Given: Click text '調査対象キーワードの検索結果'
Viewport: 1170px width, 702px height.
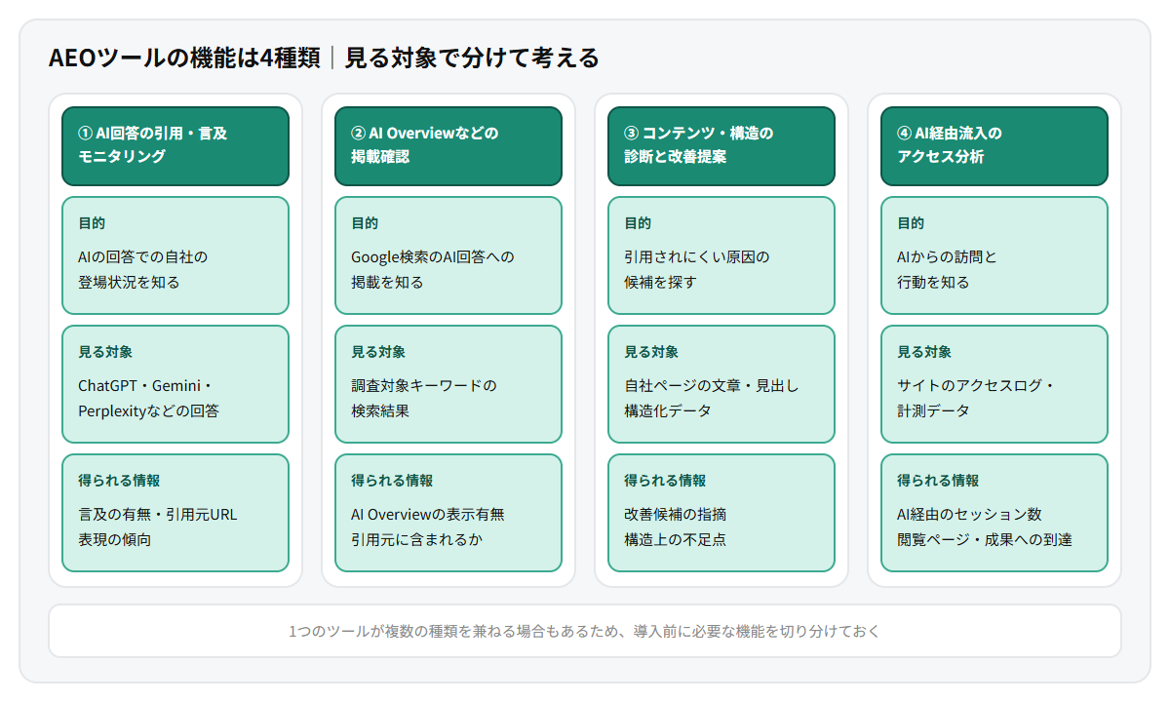Looking at the screenshot, I should 423,399.
